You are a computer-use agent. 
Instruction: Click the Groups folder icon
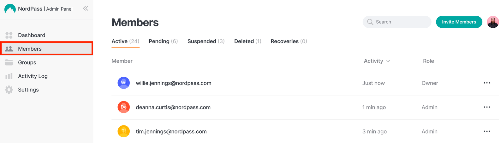tap(9, 62)
